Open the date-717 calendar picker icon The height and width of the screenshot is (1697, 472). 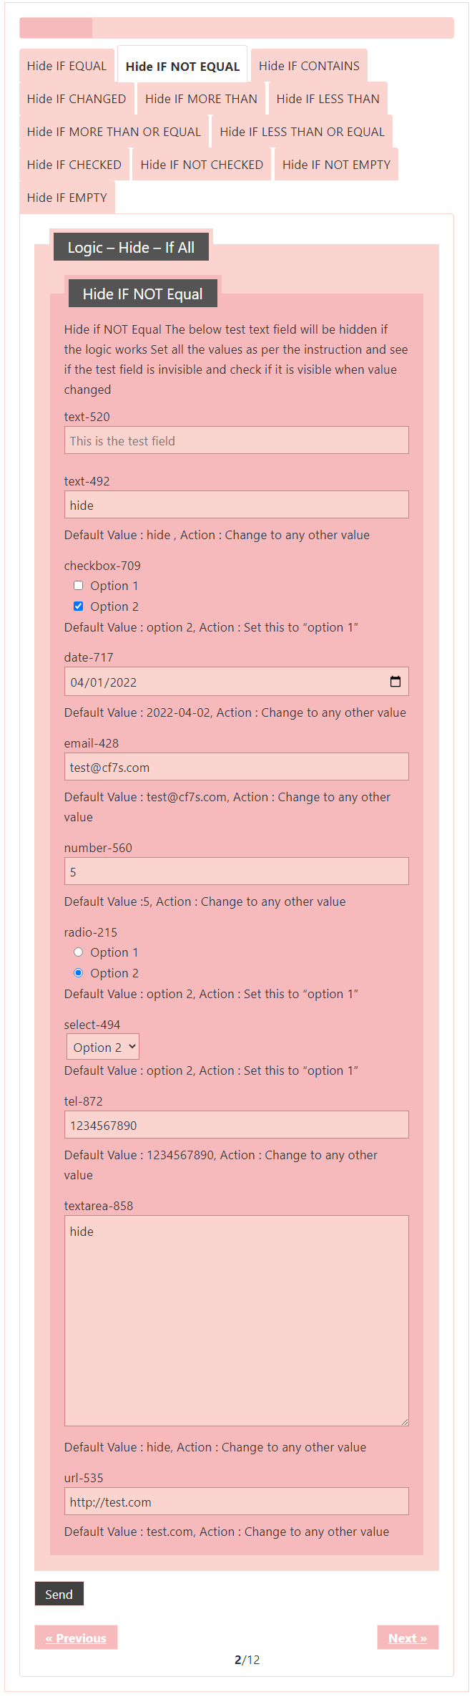click(x=395, y=682)
